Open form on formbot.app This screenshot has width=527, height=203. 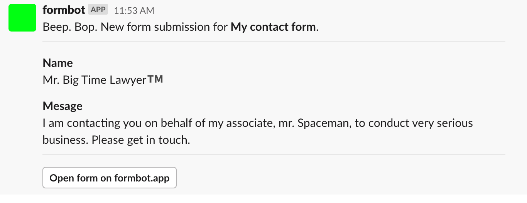pos(110,178)
